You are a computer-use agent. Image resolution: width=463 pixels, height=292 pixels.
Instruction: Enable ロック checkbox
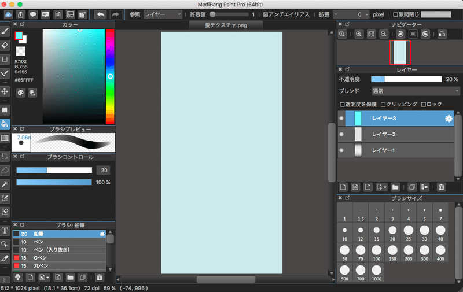pyautogui.click(x=424, y=105)
